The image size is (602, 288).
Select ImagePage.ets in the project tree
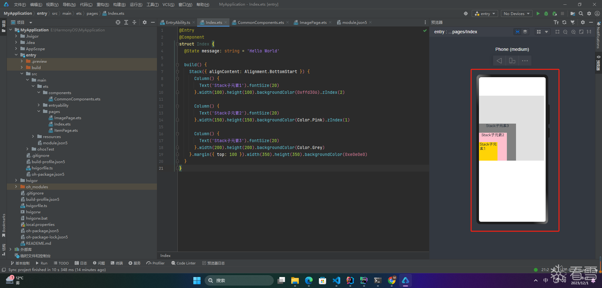tap(67, 118)
